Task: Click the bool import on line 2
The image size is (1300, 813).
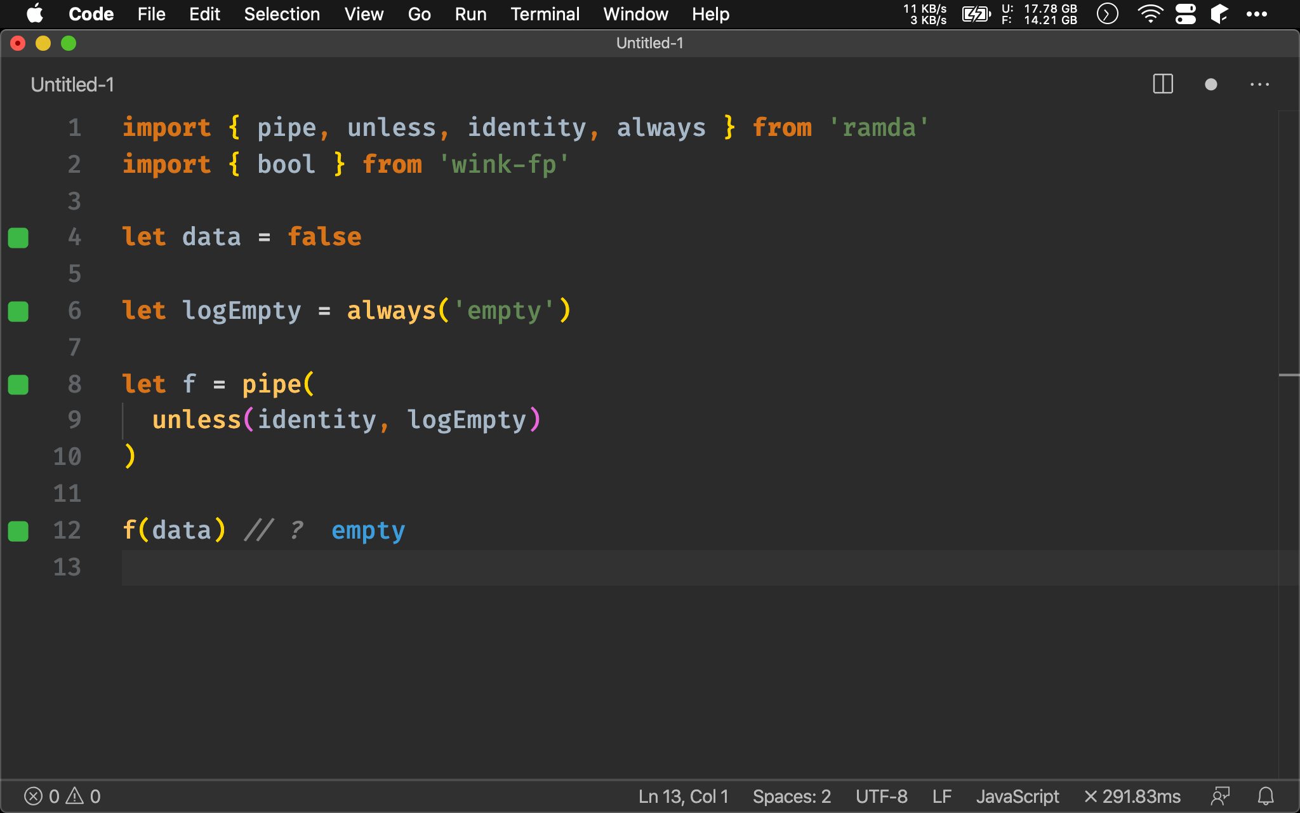Action: click(286, 165)
